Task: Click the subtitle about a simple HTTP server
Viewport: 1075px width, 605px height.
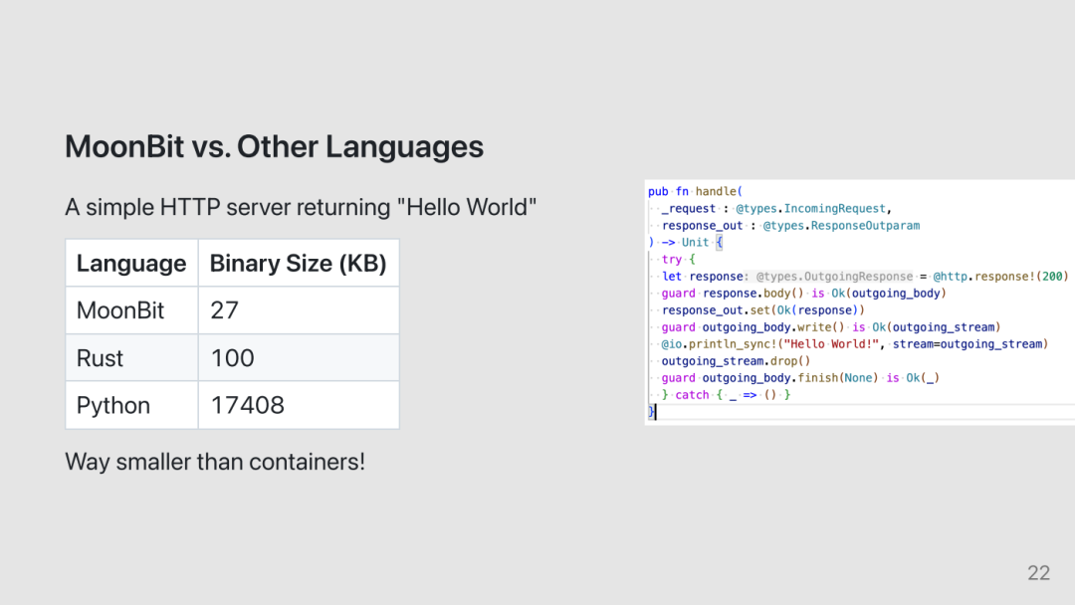Action: pyautogui.click(x=301, y=208)
